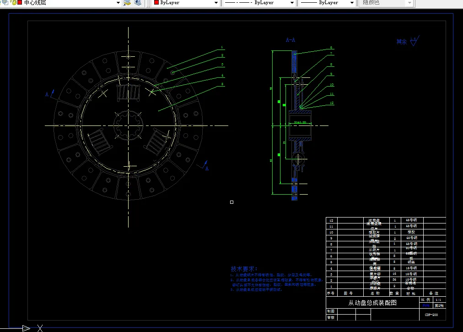
Task: Expand the color control ByLayer dropdown arrow
Action: tap(216, 3)
